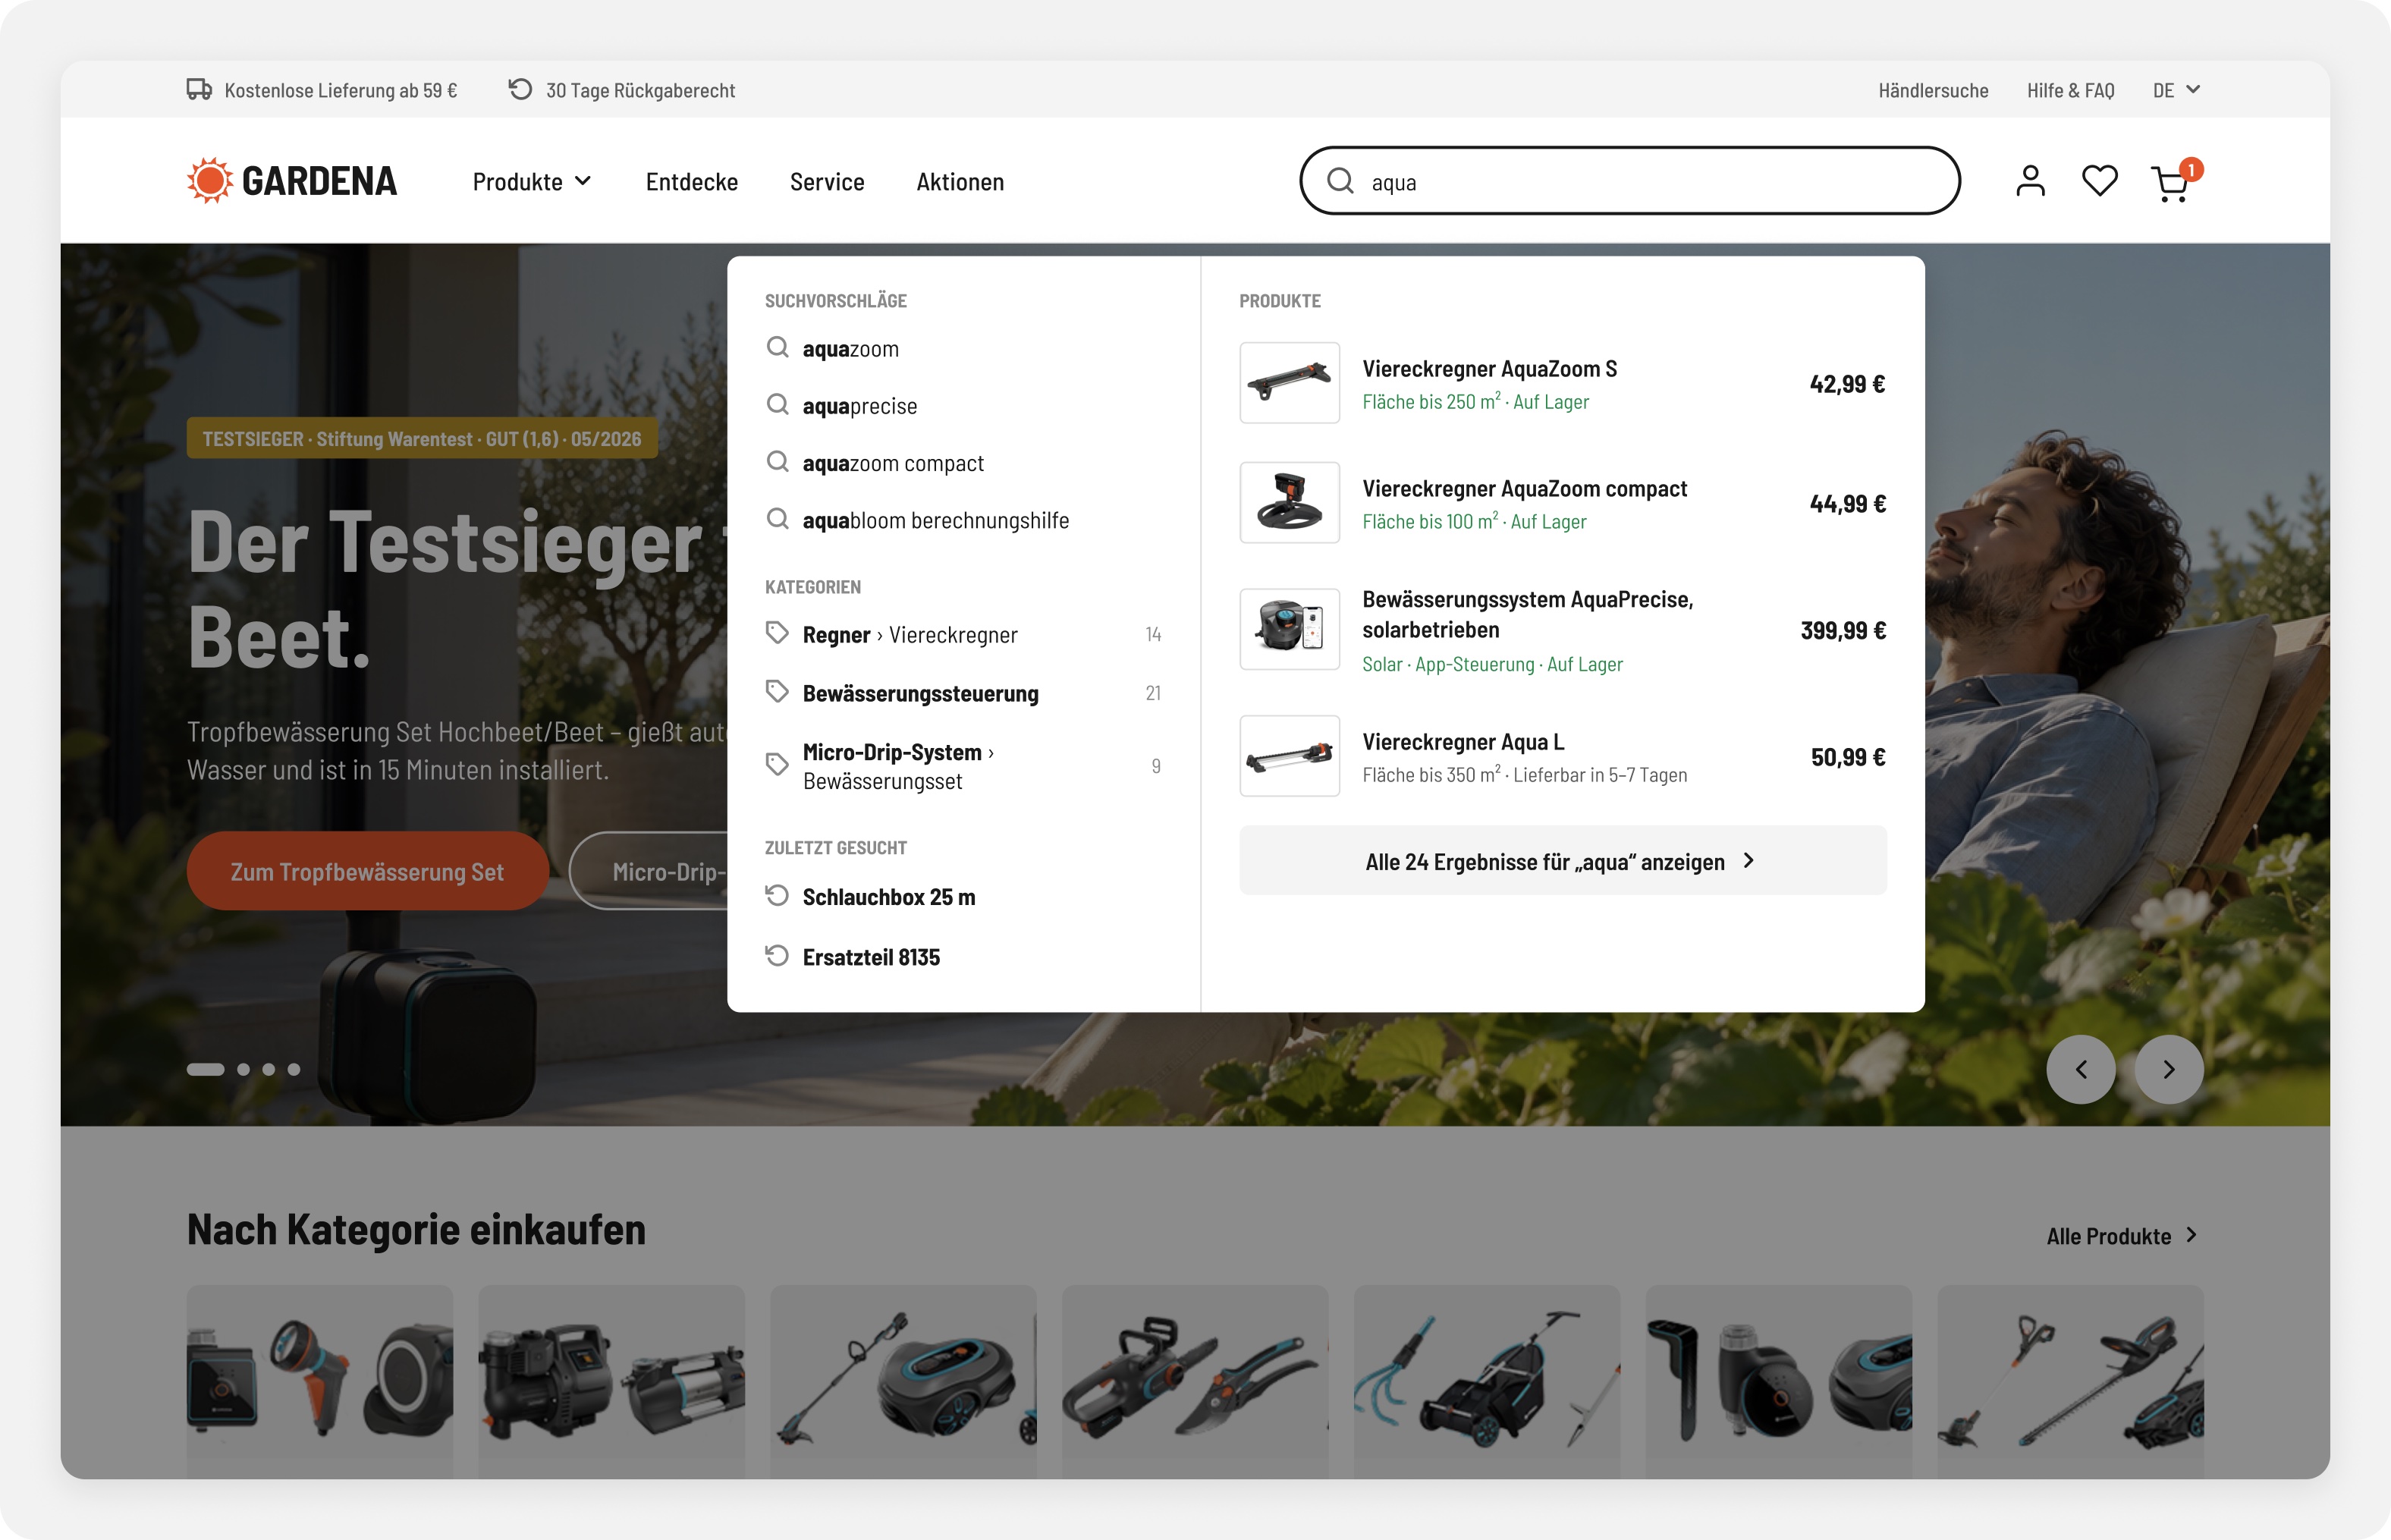Click Kostenlose Lieferung ab 59 € text
This screenshot has width=2391, height=1540.
pos(340,90)
